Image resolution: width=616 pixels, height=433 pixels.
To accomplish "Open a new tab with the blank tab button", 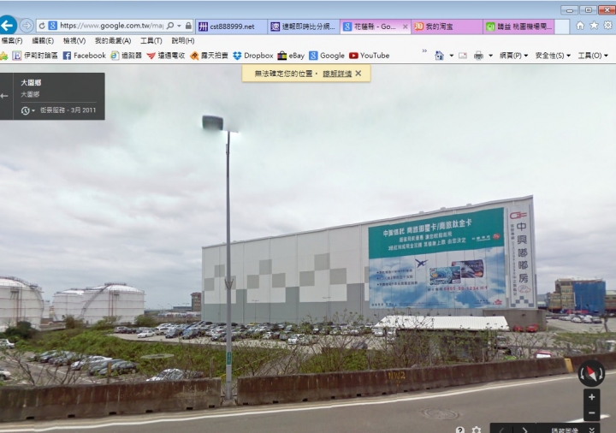I will 562,27.
